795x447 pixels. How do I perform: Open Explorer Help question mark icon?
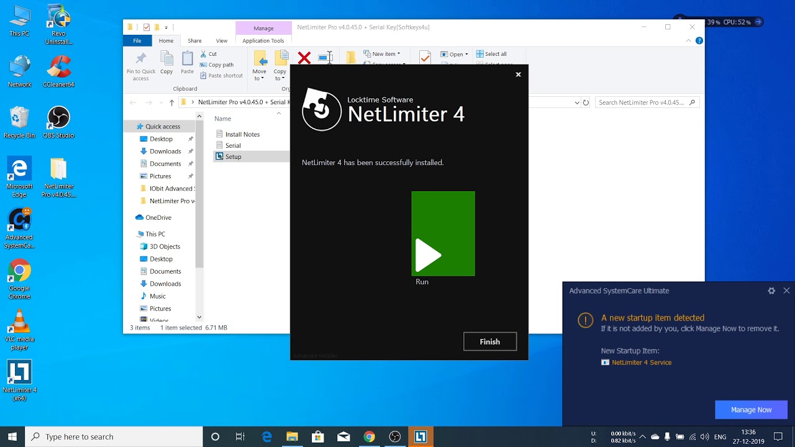[699, 41]
